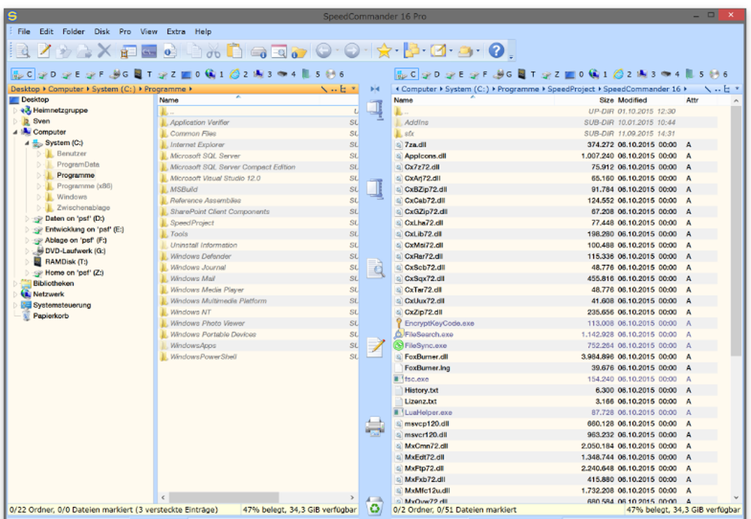
Task: Select Systemsteuerung in the folder tree
Action: click(62, 305)
